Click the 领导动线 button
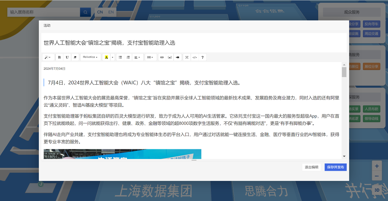Viewport: 388px width, 201px height. 371,118
